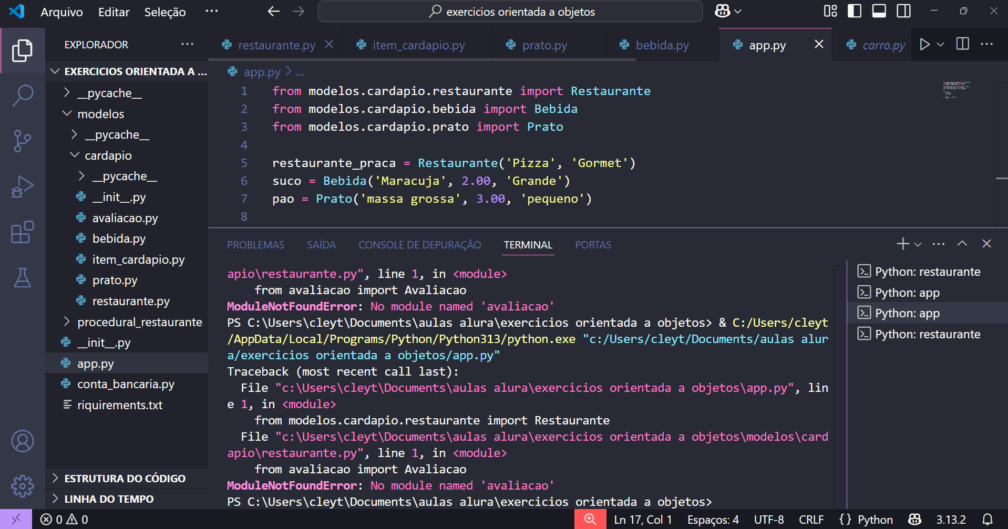Screen dimensions: 1008x529
Task: Close the restaurante.py editor tab
Action: (329, 45)
